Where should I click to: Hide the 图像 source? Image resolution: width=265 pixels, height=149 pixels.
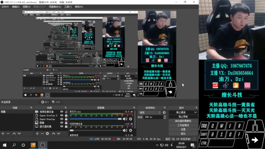62,123
